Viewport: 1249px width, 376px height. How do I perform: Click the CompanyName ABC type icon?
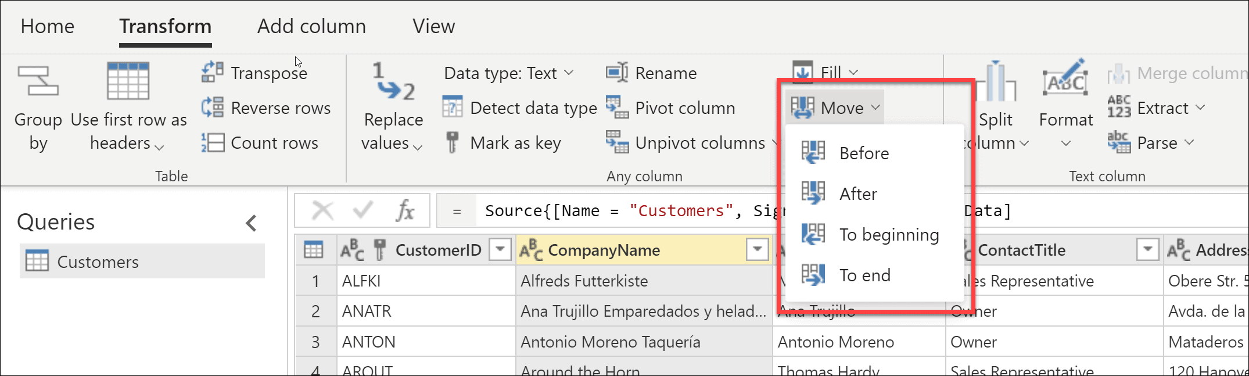[531, 250]
